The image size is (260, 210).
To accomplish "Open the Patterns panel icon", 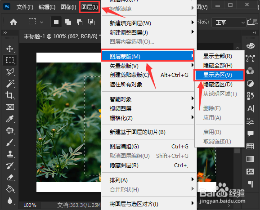I will point(250,171).
